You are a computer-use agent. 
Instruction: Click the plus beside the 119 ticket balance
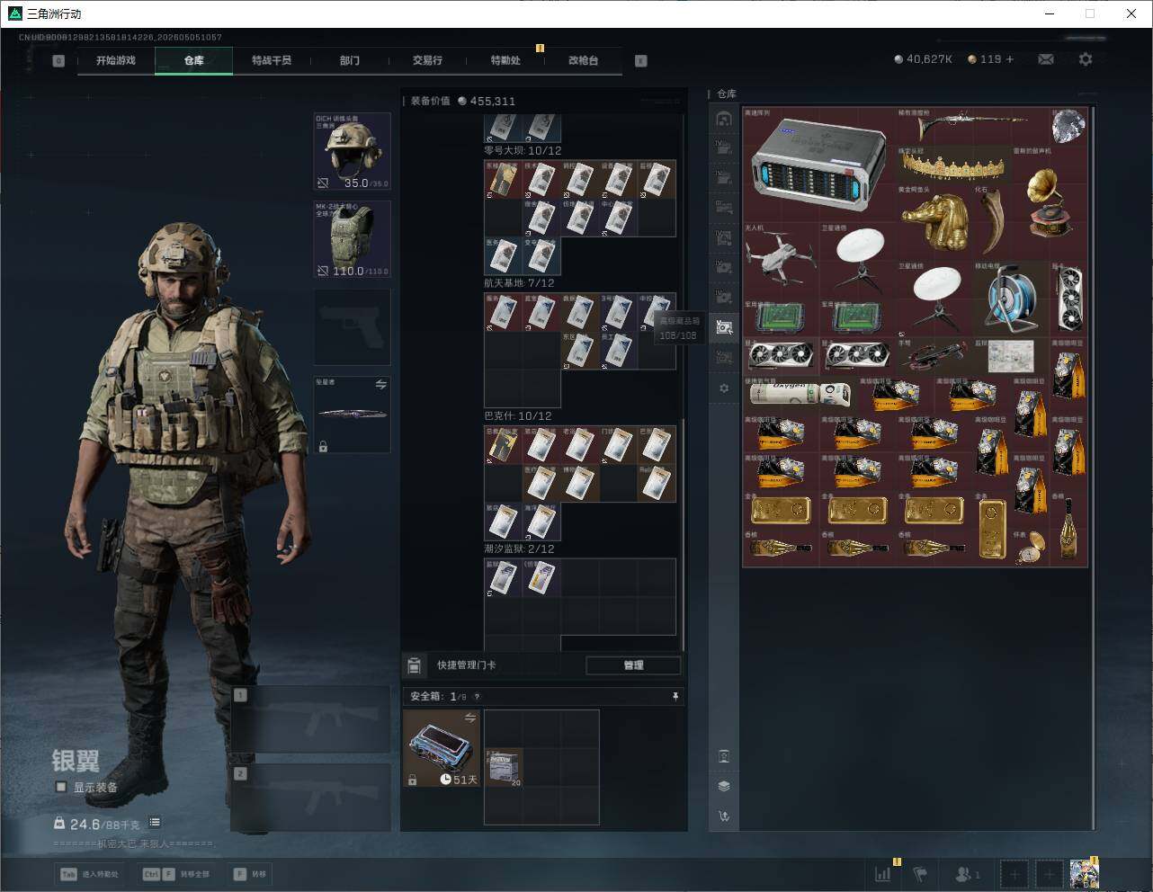pyautogui.click(x=1010, y=59)
